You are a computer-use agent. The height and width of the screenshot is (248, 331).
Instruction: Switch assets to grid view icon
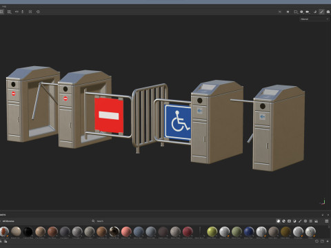point(327,221)
